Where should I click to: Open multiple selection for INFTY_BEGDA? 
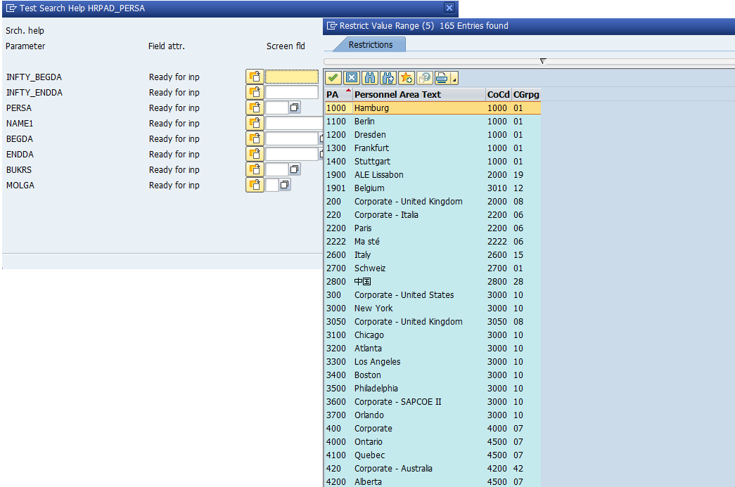click(x=255, y=77)
